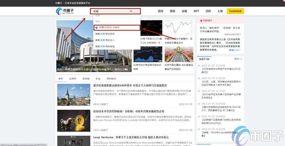Switch to the 区块链 tab

[x=86, y=79]
